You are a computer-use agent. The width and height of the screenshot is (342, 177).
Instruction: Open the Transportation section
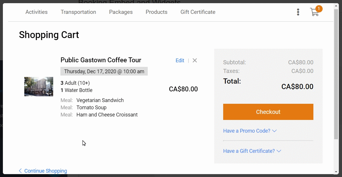click(78, 12)
